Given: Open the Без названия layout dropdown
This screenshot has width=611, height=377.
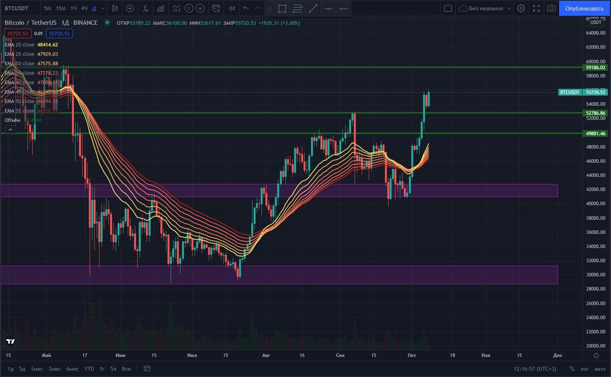Looking at the screenshot, I should [x=484, y=8].
